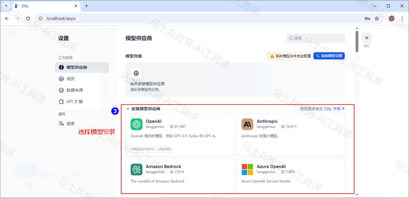Click the browser back arrow

[7, 19]
